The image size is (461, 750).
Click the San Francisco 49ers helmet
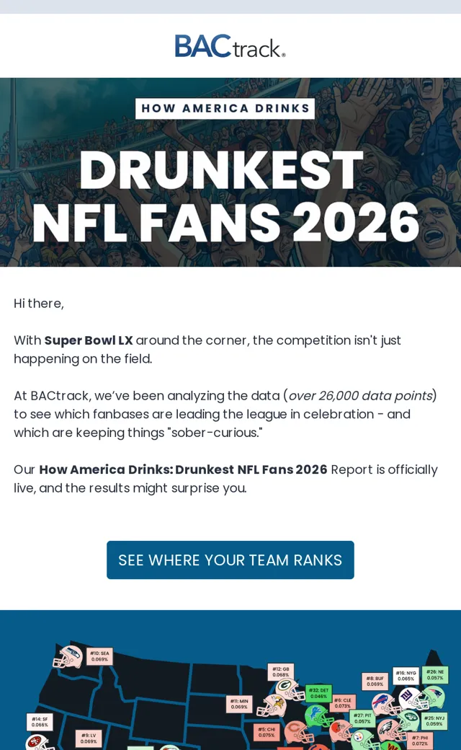40,742
